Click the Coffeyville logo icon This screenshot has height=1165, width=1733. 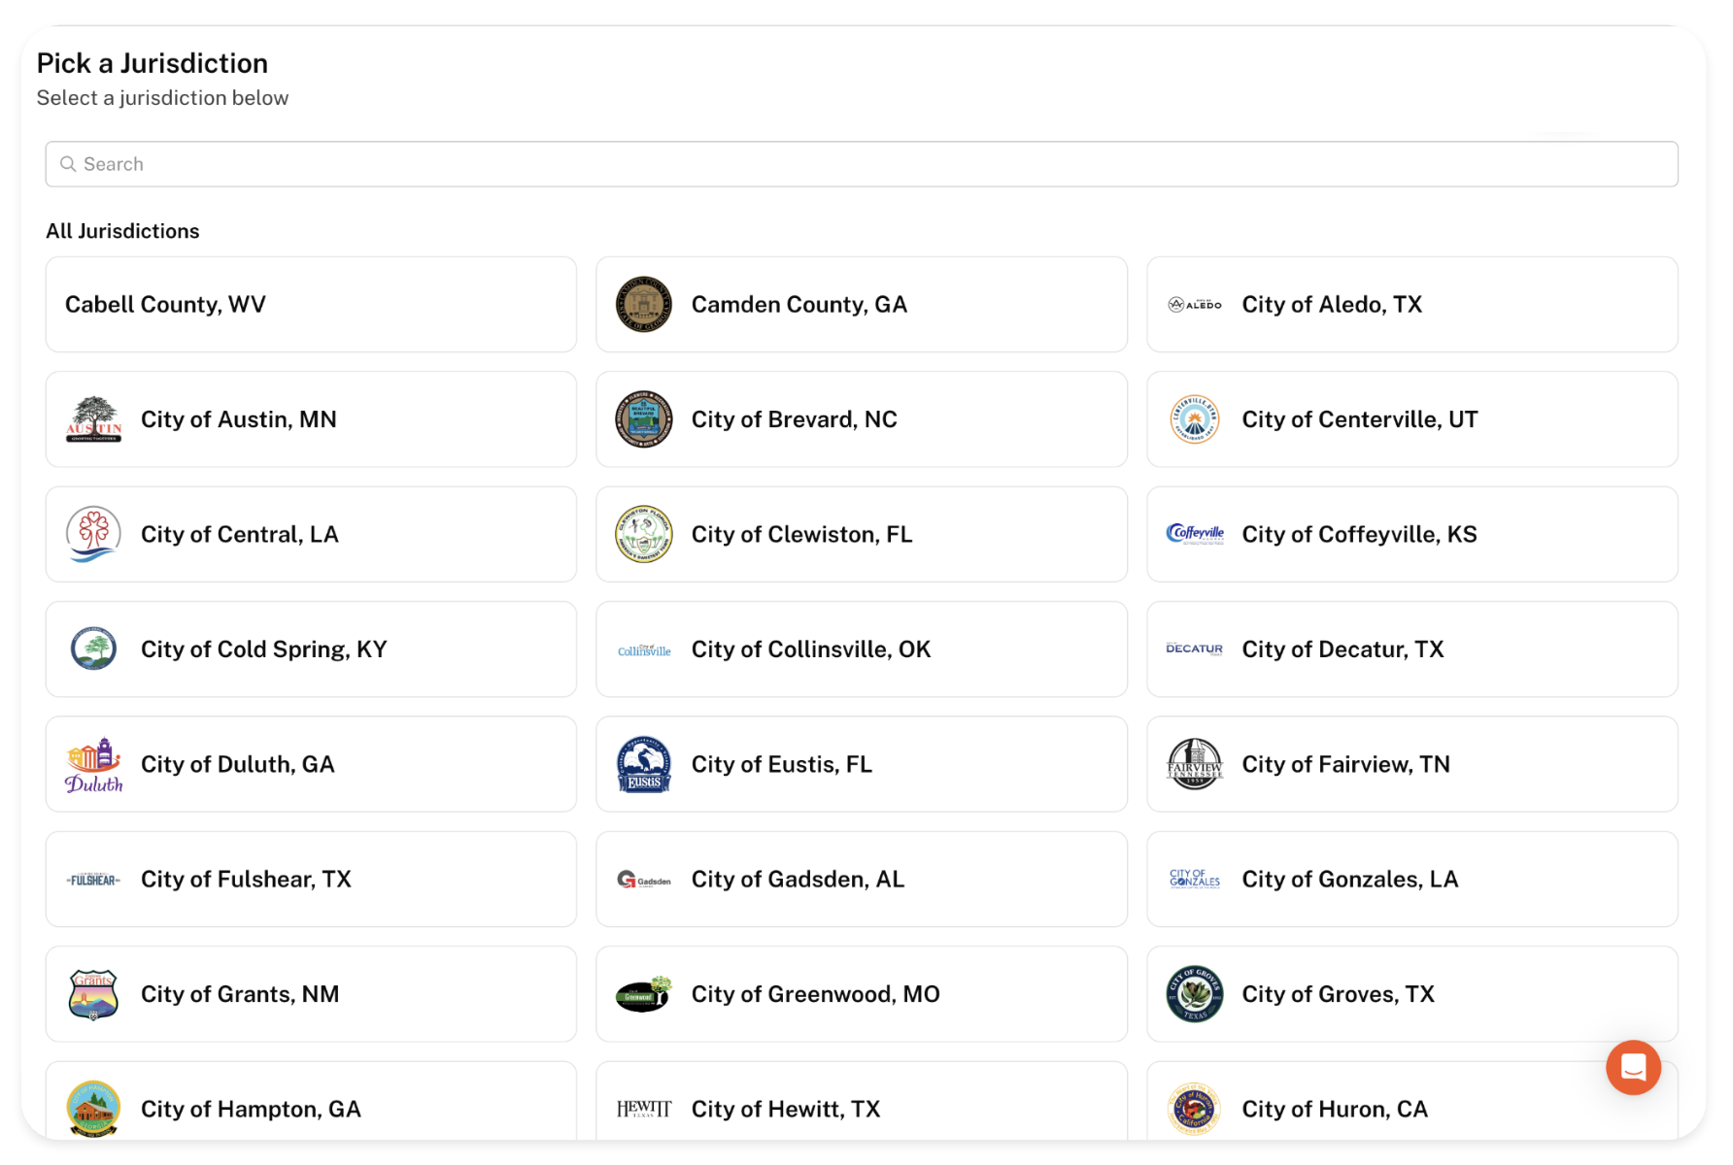tap(1194, 535)
